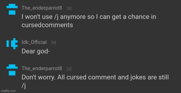Open Idk_Official's pixel avatar icon
This screenshot has width=181, height=93.
12,43
